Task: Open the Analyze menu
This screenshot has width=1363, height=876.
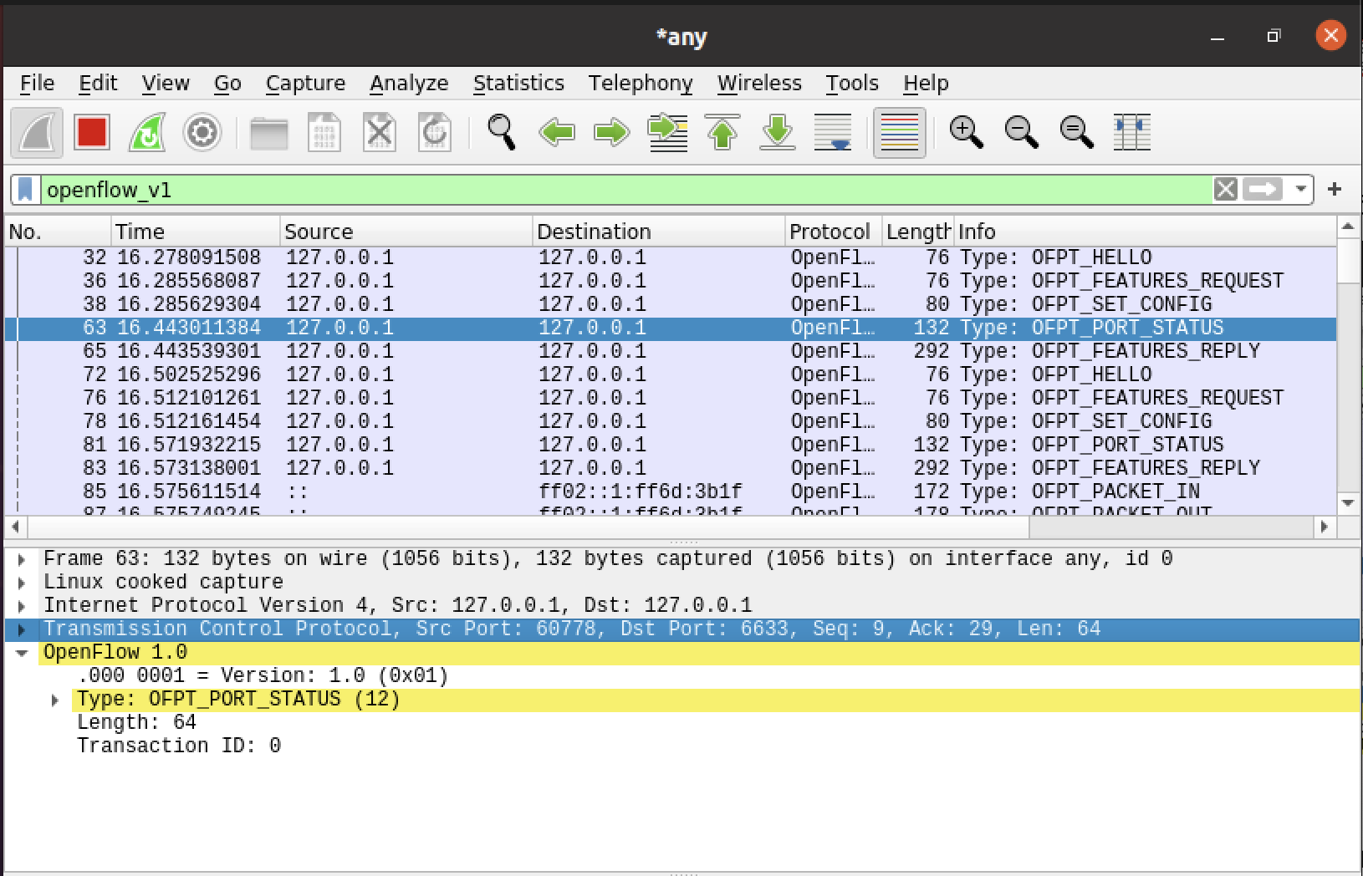Action: (409, 83)
